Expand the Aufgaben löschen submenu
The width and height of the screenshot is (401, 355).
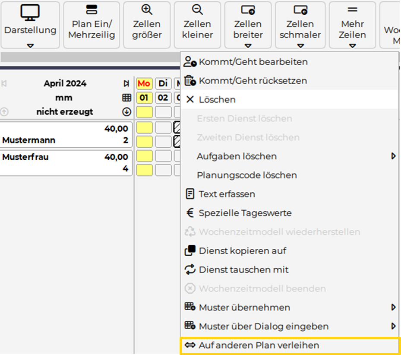393,156
